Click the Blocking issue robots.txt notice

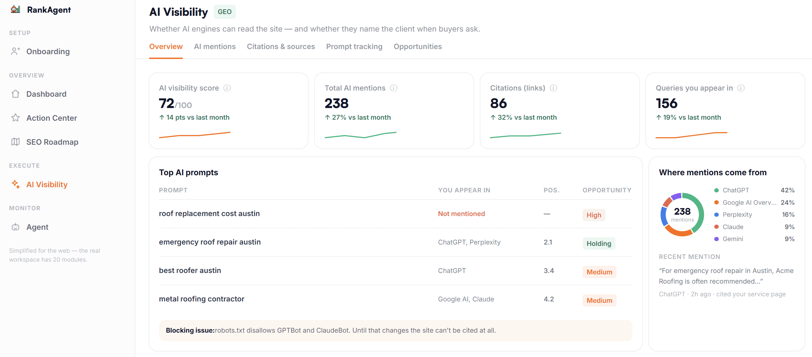tap(396, 331)
